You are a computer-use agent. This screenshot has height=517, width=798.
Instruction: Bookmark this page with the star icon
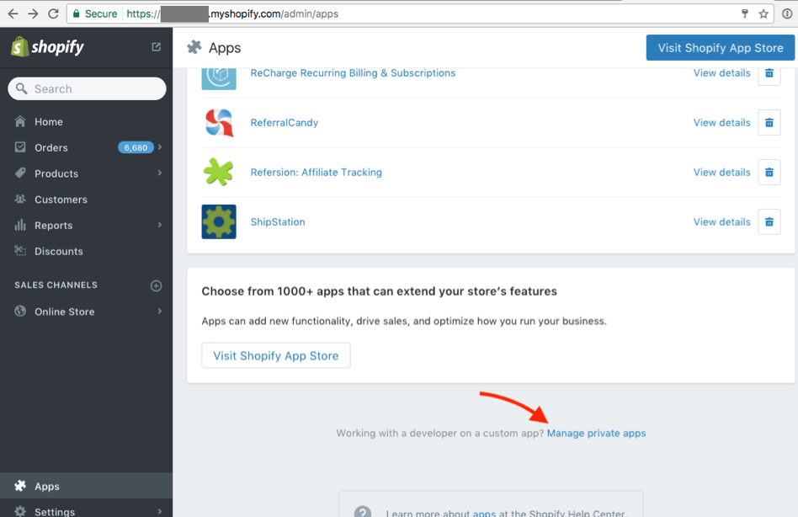point(763,13)
